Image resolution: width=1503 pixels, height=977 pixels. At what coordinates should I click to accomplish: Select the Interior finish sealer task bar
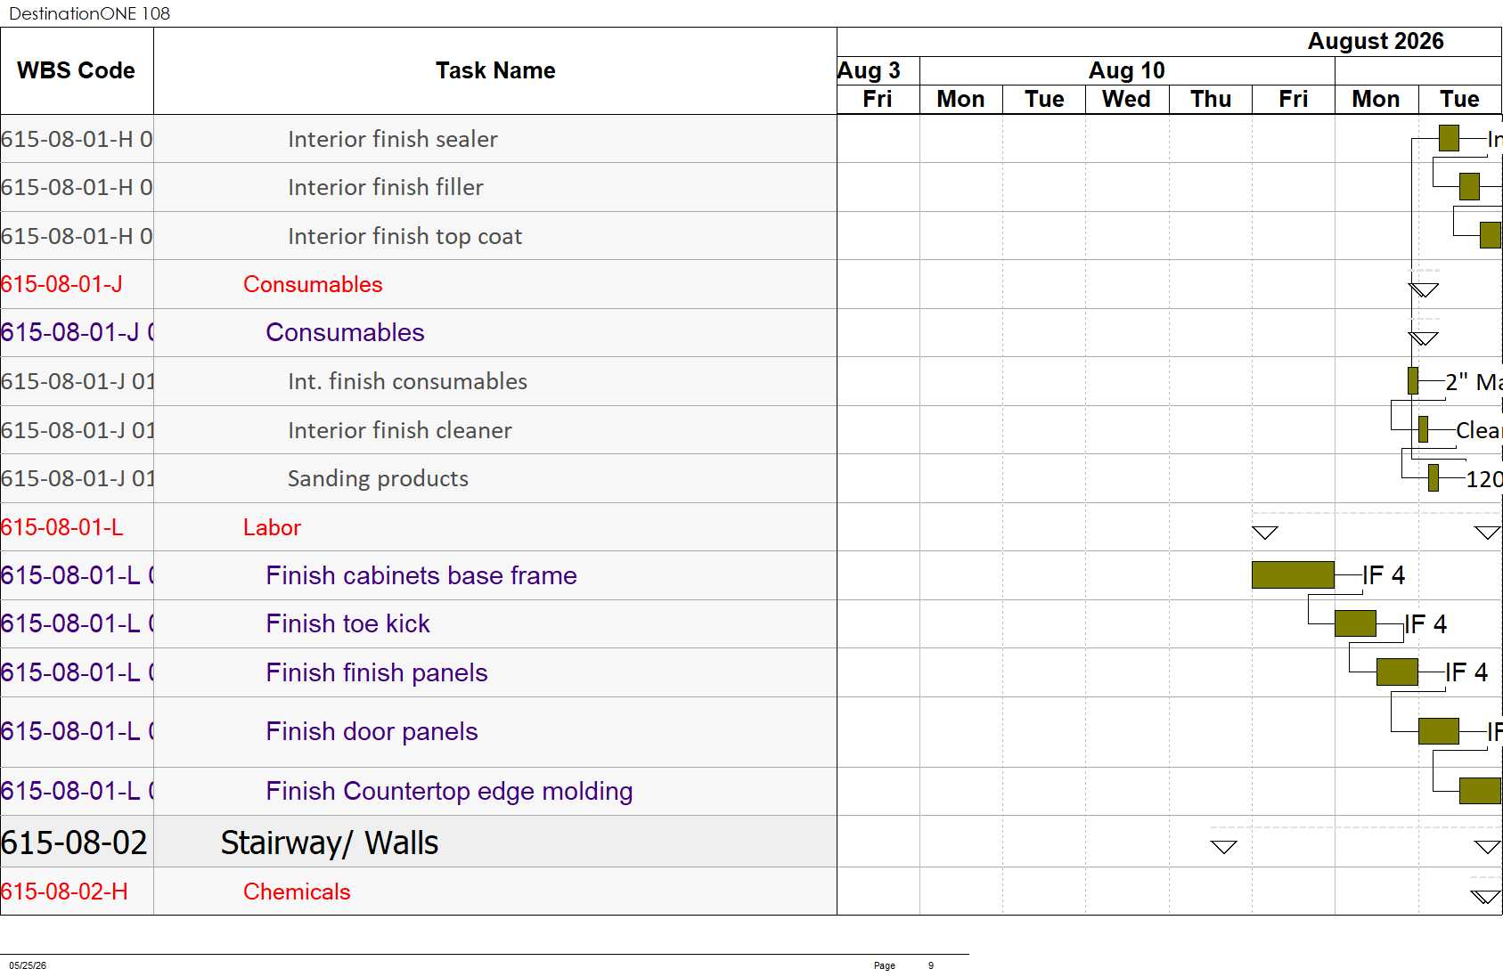(x=1449, y=138)
